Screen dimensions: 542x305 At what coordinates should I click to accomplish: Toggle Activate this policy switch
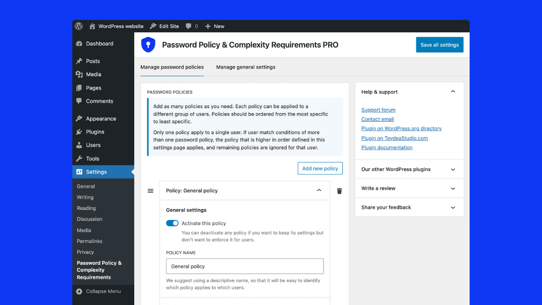(172, 223)
